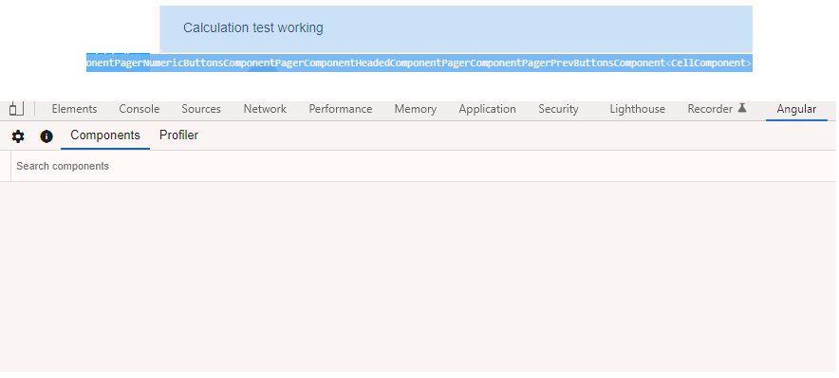Open the Components sub-tab
The width and height of the screenshot is (839, 378).
click(x=105, y=135)
